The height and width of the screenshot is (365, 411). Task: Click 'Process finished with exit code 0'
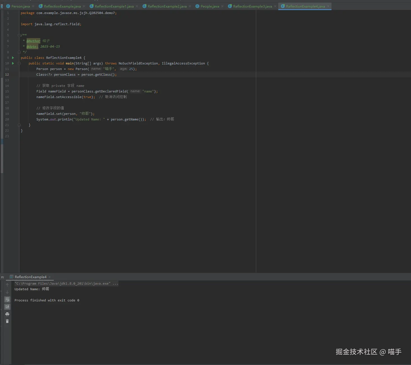(47, 300)
